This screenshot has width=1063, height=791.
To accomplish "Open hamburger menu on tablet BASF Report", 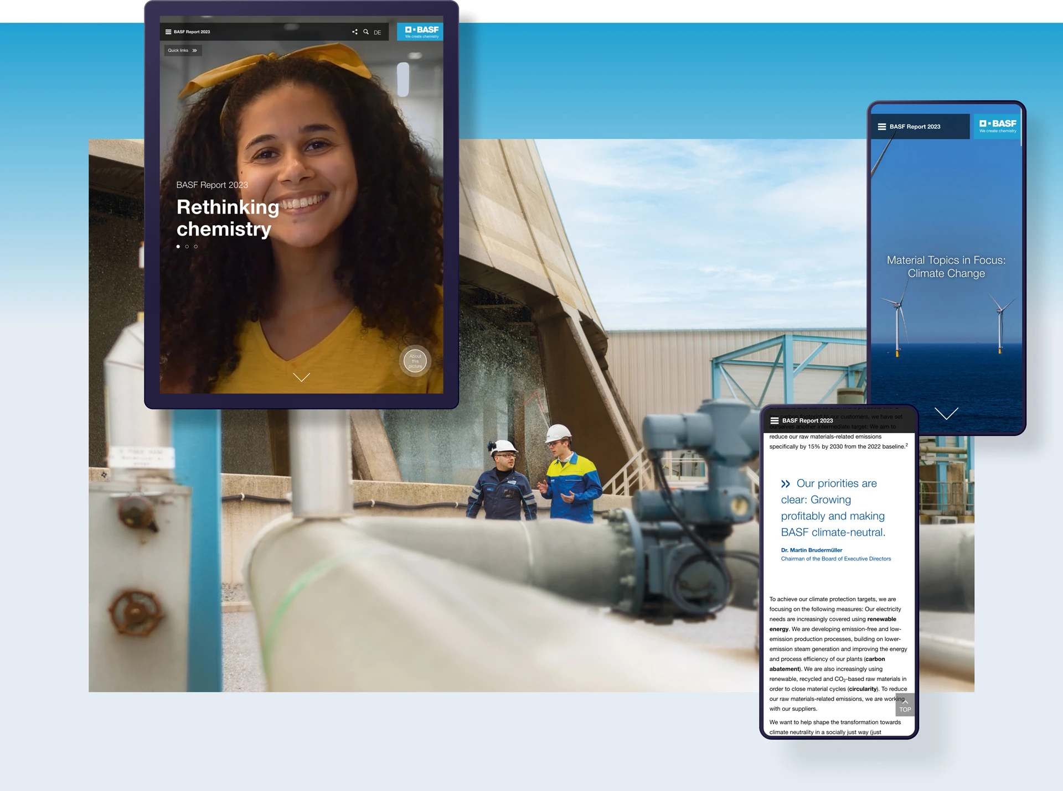I will tap(168, 32).
